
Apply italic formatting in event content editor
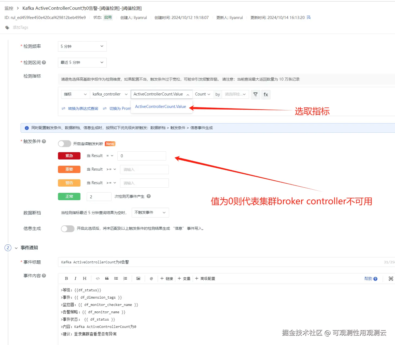click(75, 279)
